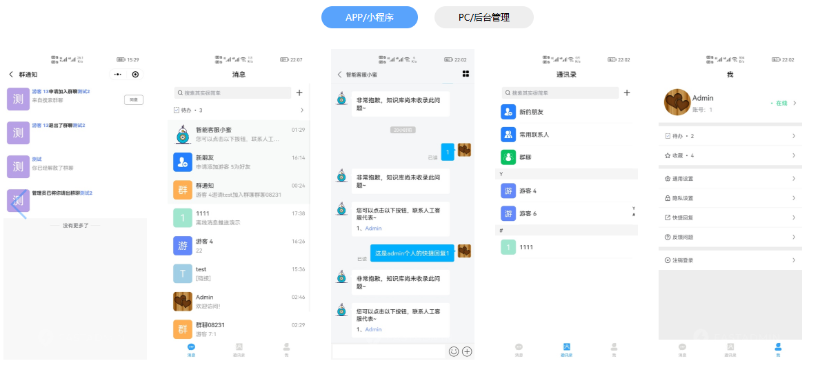The image size is (820, 370).
Task: Expand the 待办 · 3 row in messages
Action: point(238,110)
